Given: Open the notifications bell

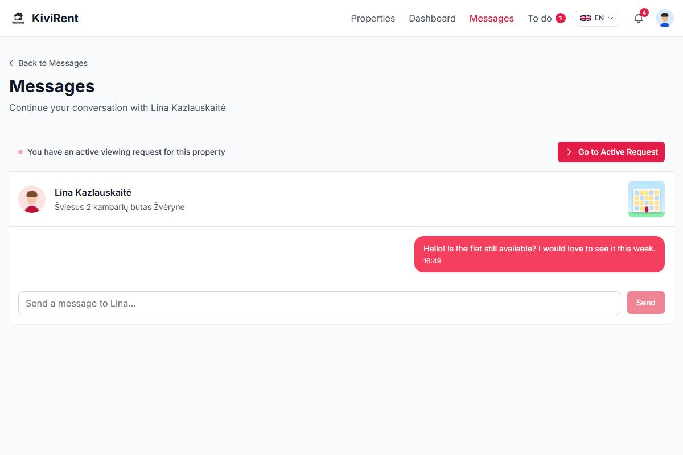Looking at the screenshot, I should point(639,18).
